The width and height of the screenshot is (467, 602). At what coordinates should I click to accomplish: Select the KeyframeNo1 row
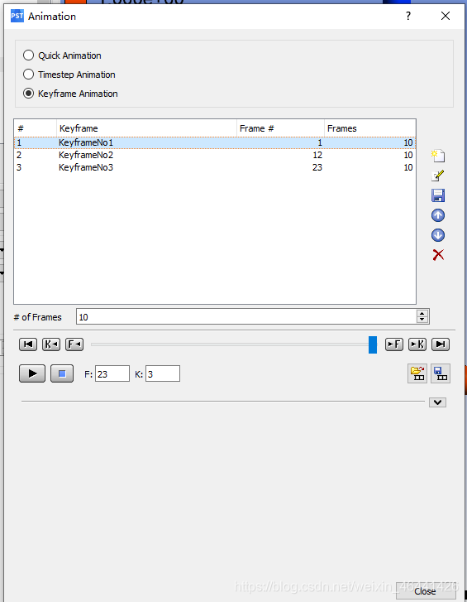[215, 142]
